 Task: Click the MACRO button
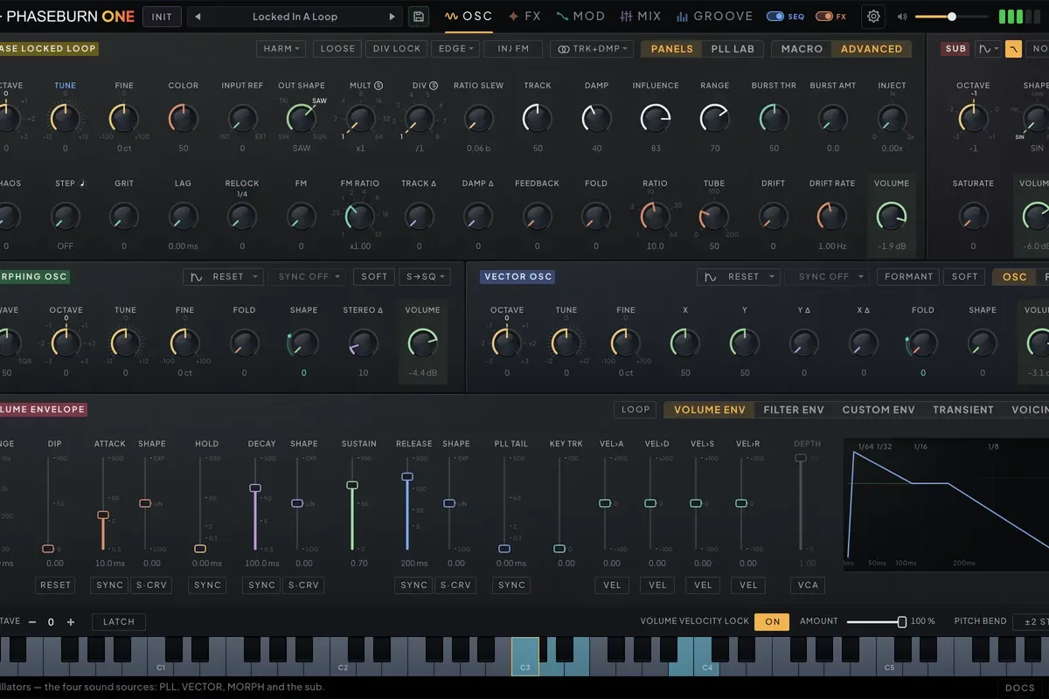802,49
